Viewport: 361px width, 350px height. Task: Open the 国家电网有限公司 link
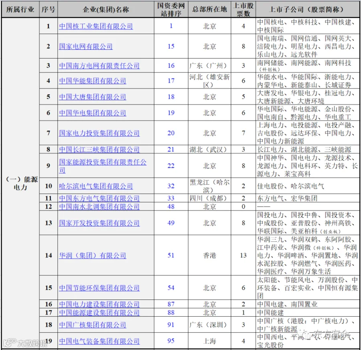[x=86, y=47]
